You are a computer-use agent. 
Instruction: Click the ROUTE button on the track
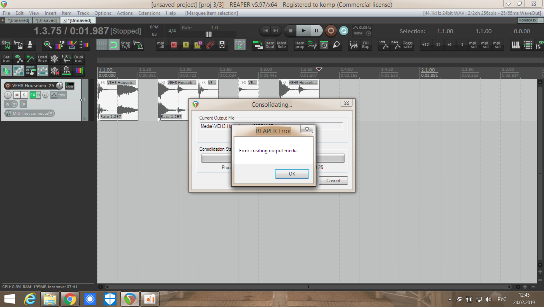point(70,86)
